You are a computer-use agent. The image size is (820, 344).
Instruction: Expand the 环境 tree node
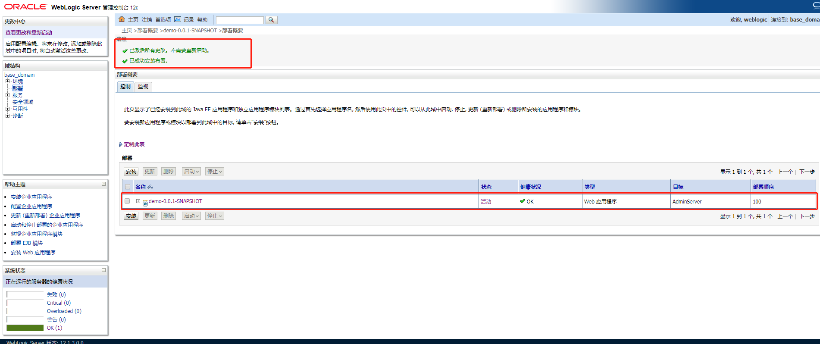7,81
